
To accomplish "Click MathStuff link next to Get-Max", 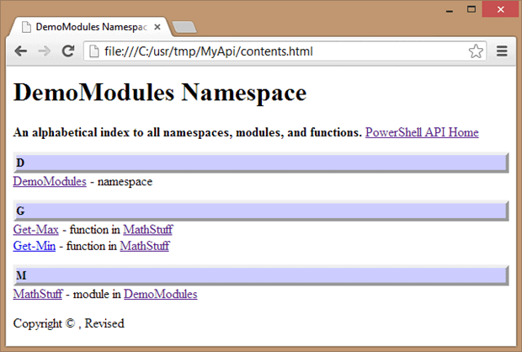I will [x=148, y=229].
